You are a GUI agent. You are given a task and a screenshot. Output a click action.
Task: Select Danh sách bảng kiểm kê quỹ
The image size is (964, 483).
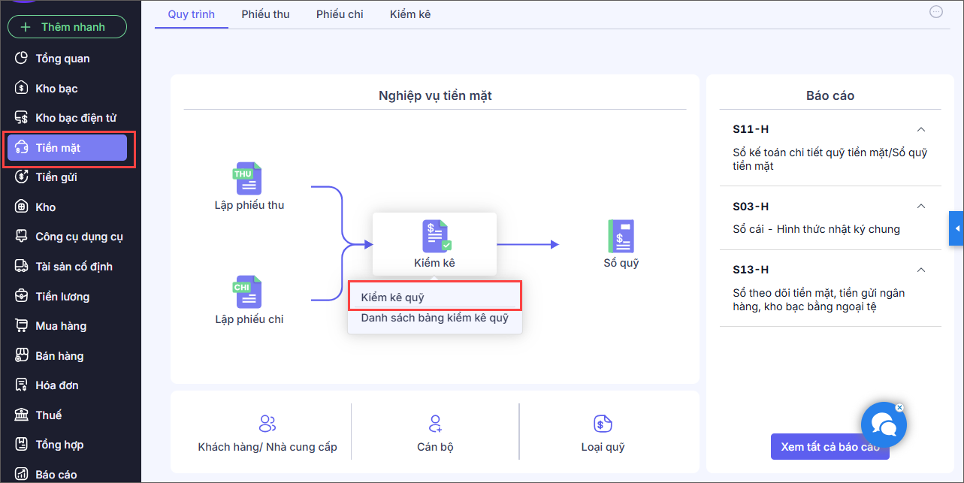[435, 318]
